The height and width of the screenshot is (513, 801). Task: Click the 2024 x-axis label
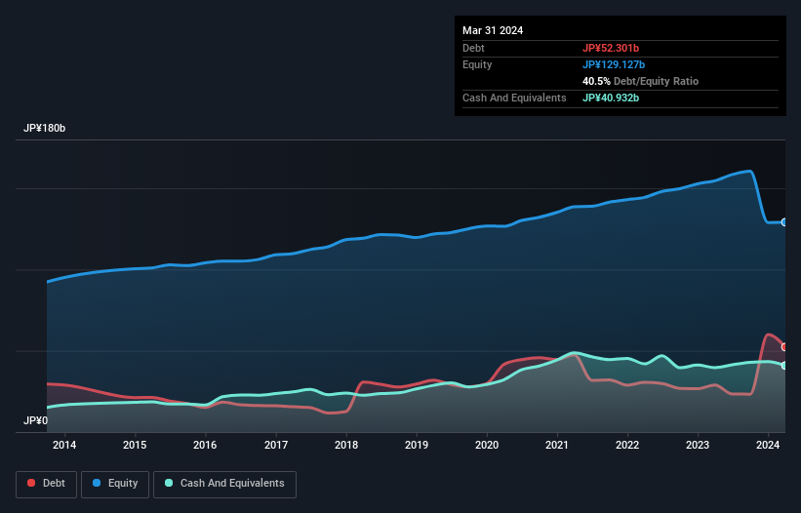(768, 445)
